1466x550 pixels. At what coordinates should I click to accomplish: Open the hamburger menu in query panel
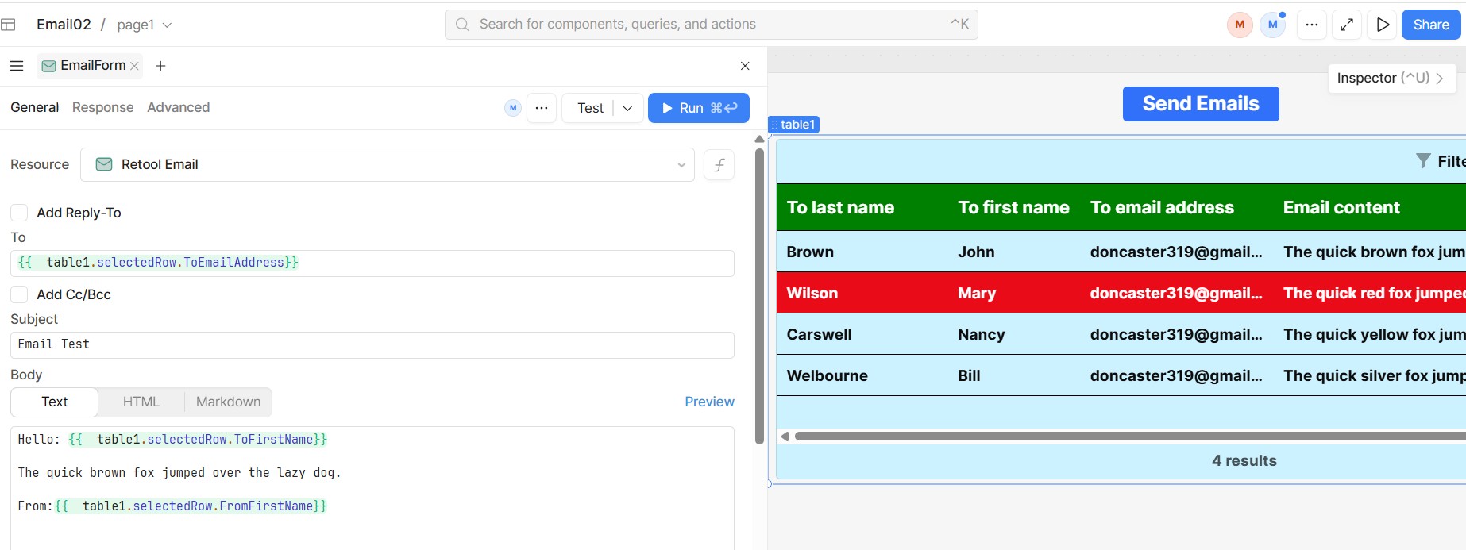click(17, 66)
